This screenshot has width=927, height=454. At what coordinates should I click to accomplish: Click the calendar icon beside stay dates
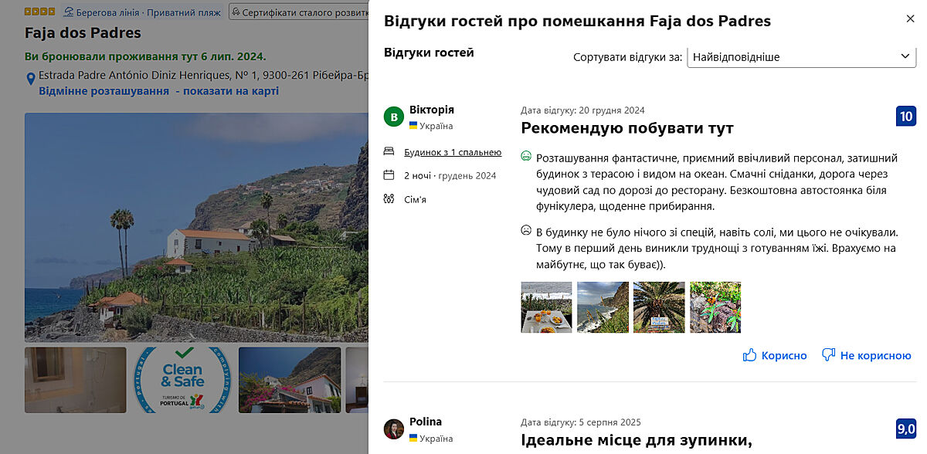coord(389,175)
